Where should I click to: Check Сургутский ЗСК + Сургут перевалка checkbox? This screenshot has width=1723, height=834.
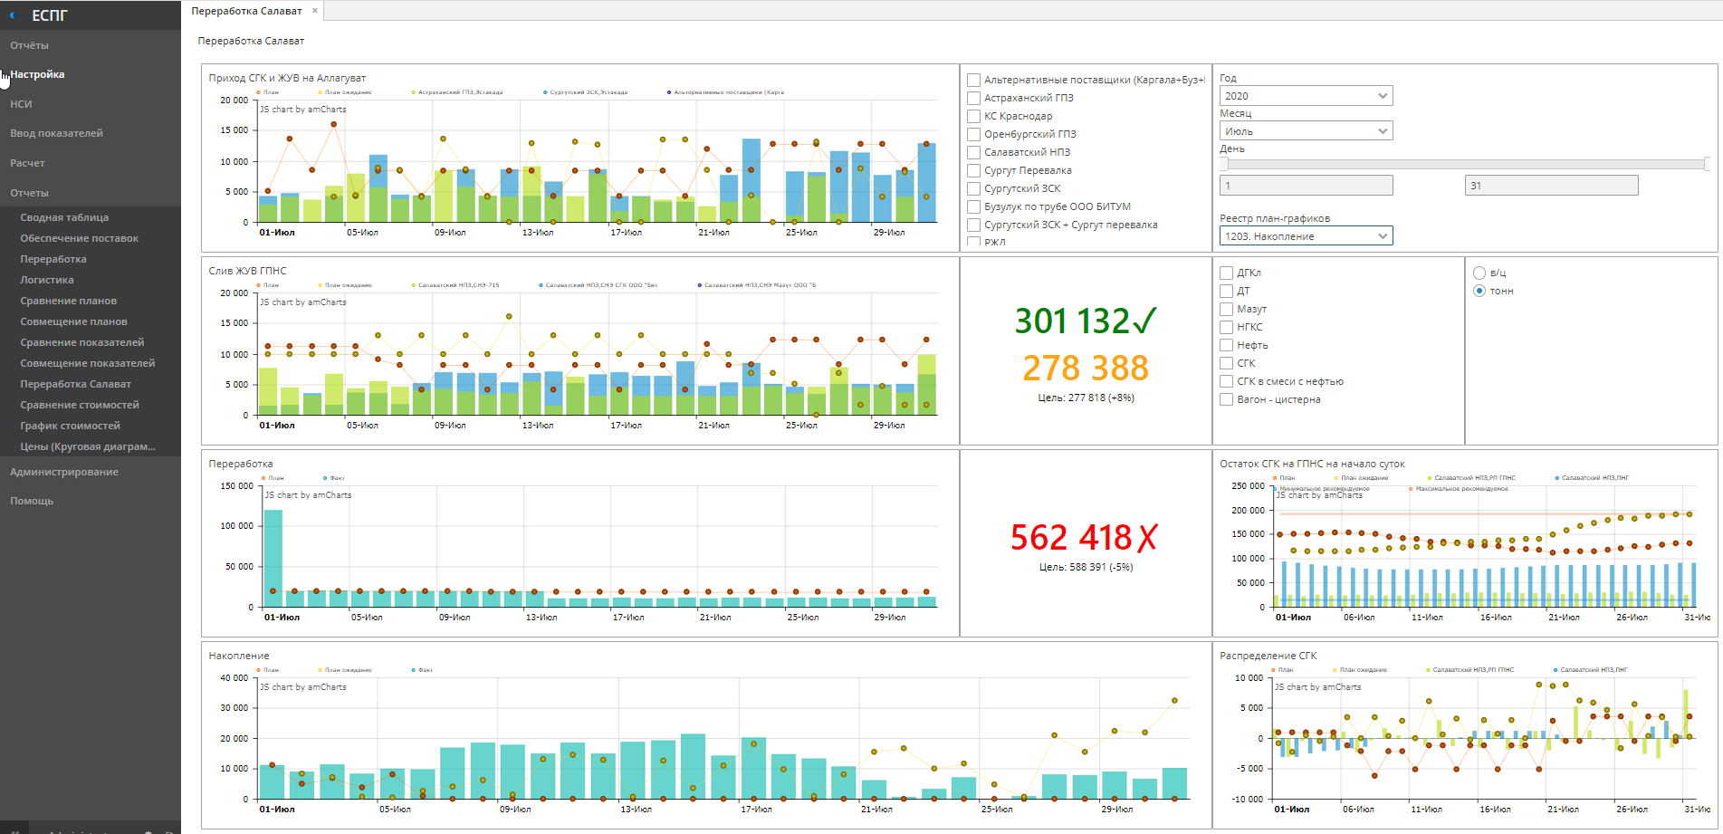(x=974, y=225)
